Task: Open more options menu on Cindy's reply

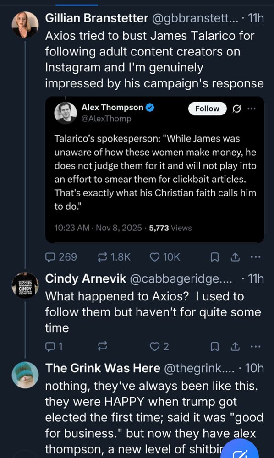Action: coord(255,347)
